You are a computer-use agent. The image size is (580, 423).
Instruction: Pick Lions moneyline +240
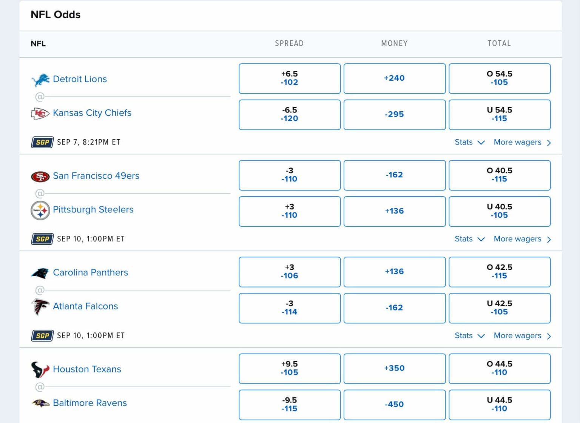tap(395, 78)
